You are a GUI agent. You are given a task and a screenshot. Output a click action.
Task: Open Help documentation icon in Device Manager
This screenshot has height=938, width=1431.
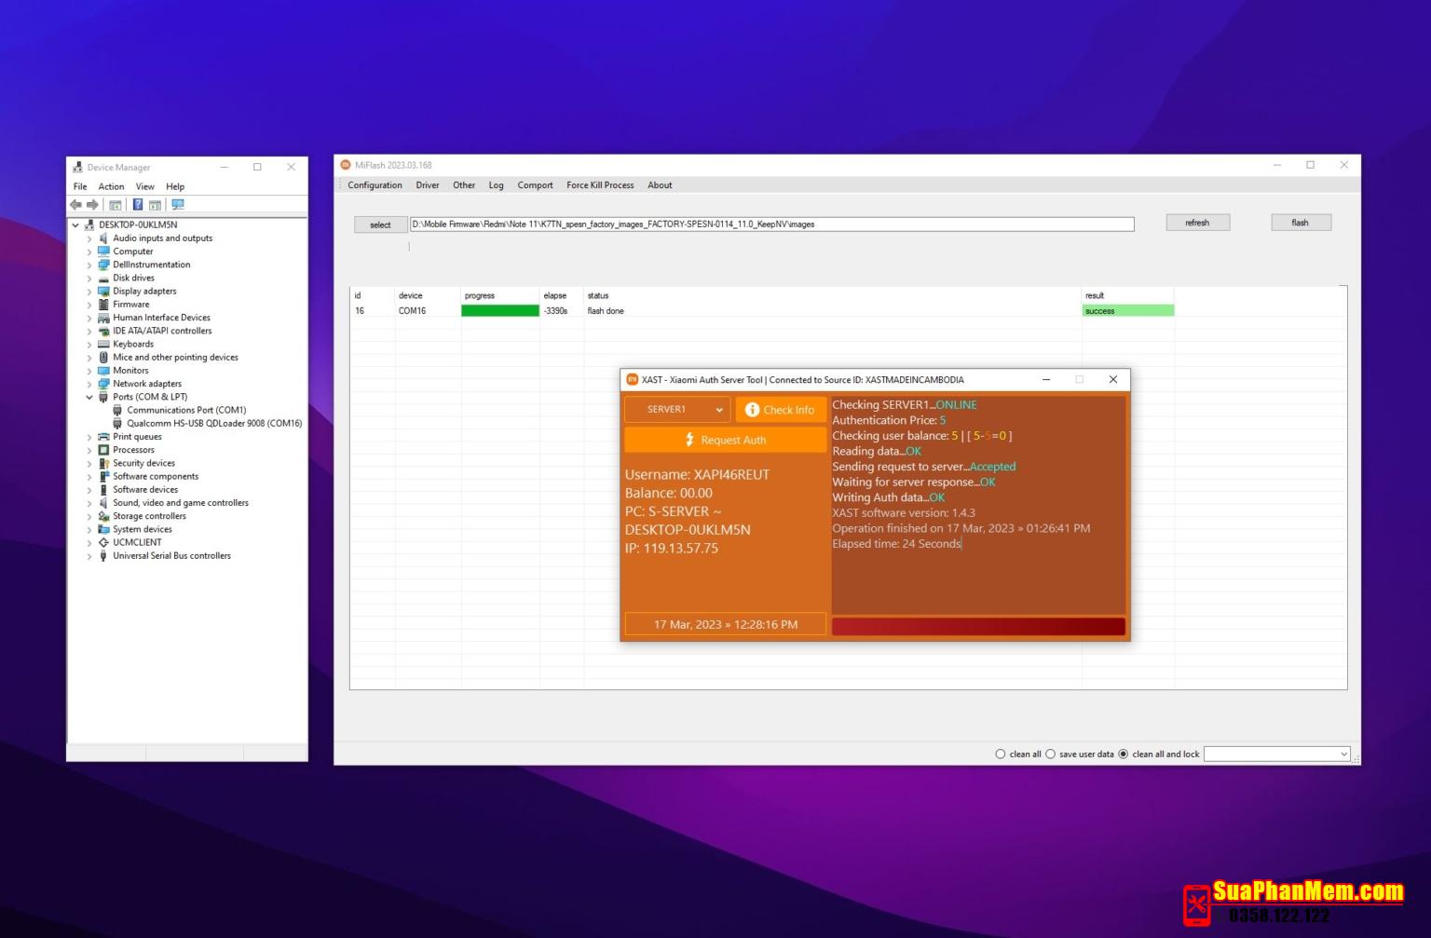[x=138, y=205]
